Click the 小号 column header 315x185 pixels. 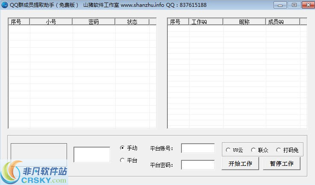pos(51,22)
